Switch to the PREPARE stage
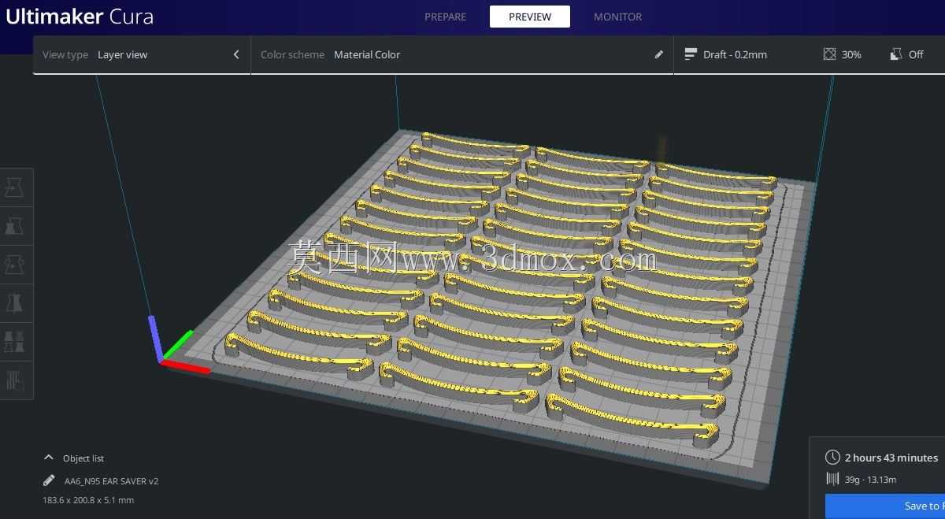The height and width of the screenshot is (519, 945). click(x=445, y=17)
